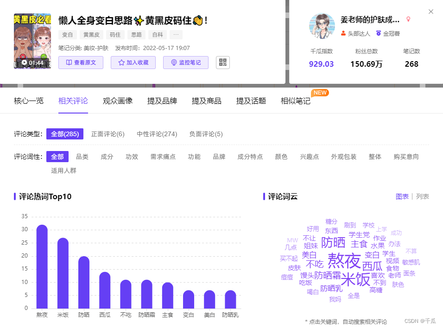Screen dimensions: 443x328
Task: Expand more tags with ellipsis
Action: pyautogui.click(x=176, y=35)
